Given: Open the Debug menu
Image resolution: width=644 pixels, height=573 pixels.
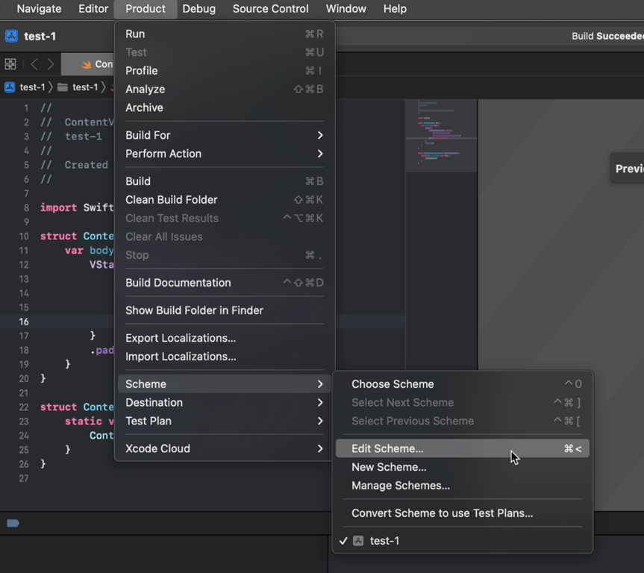Looking at the screenshot, I should 198,9.
